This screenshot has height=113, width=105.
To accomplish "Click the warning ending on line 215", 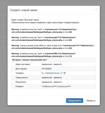I will pyautogui.click(x=44, y=55).
